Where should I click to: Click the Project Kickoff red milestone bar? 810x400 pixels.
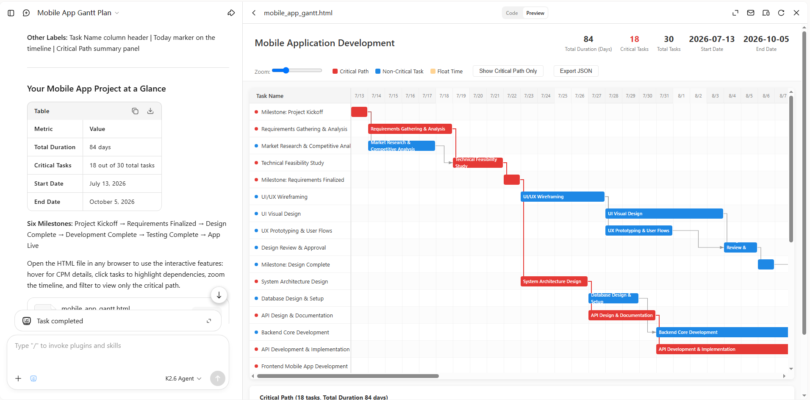tap(359, 112)
